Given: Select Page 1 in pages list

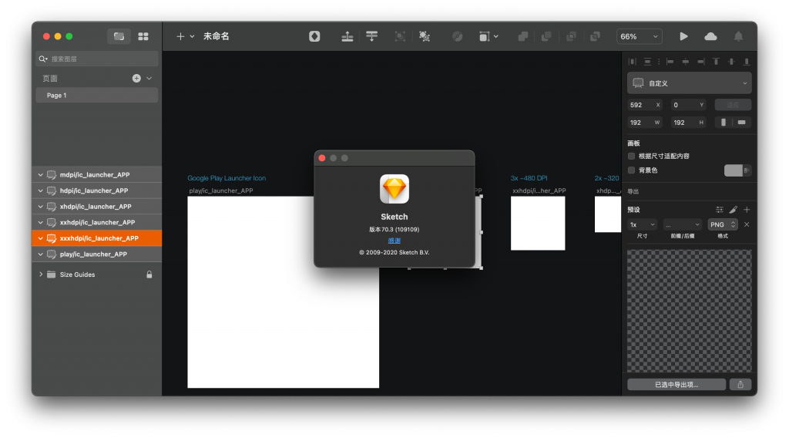Looking at the screenshot, I should [96, 95].
